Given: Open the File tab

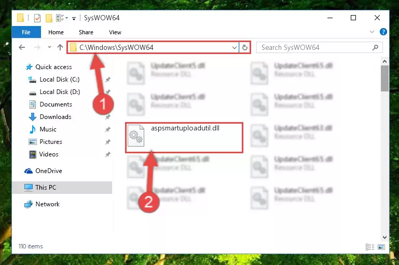Looking at the screenshot, I should point(26,32).
